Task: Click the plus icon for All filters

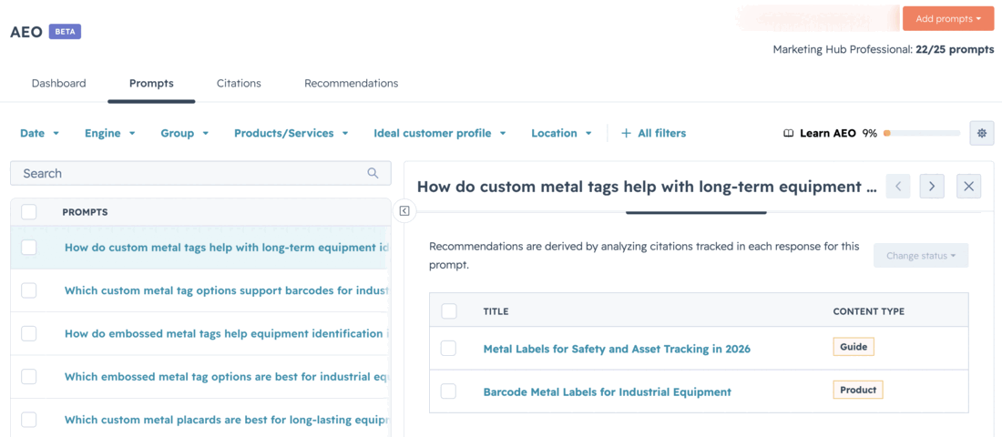Action: (x=627, y=133)
